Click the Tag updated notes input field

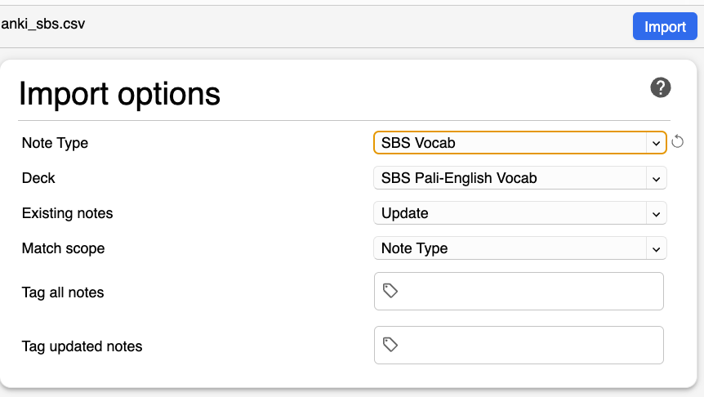pyautogui.click(x=519, y=345)
